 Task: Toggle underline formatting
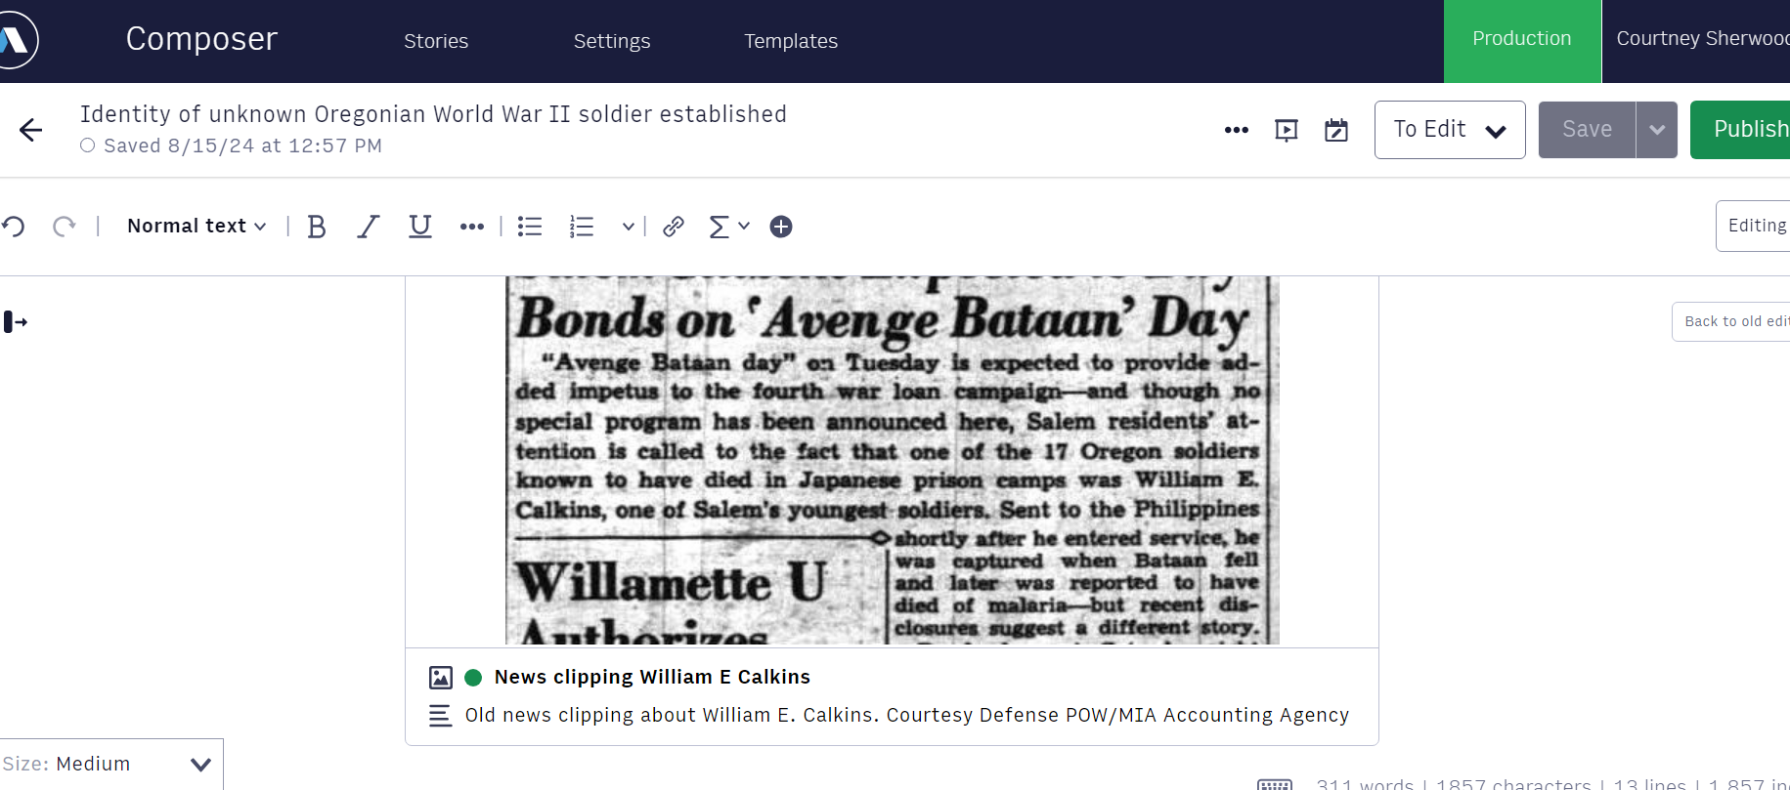click(x=419, y=227)
